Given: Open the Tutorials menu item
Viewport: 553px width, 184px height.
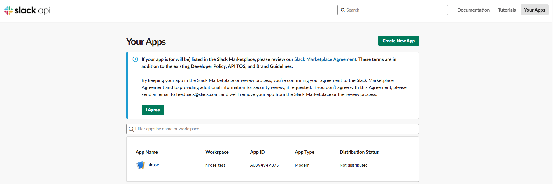Looking at the screenshot, I should coord(507,10).
